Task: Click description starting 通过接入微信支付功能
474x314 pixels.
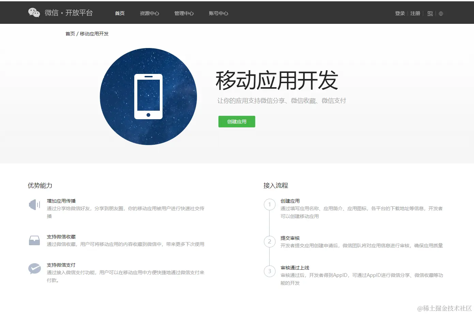Action: [125, 276]
